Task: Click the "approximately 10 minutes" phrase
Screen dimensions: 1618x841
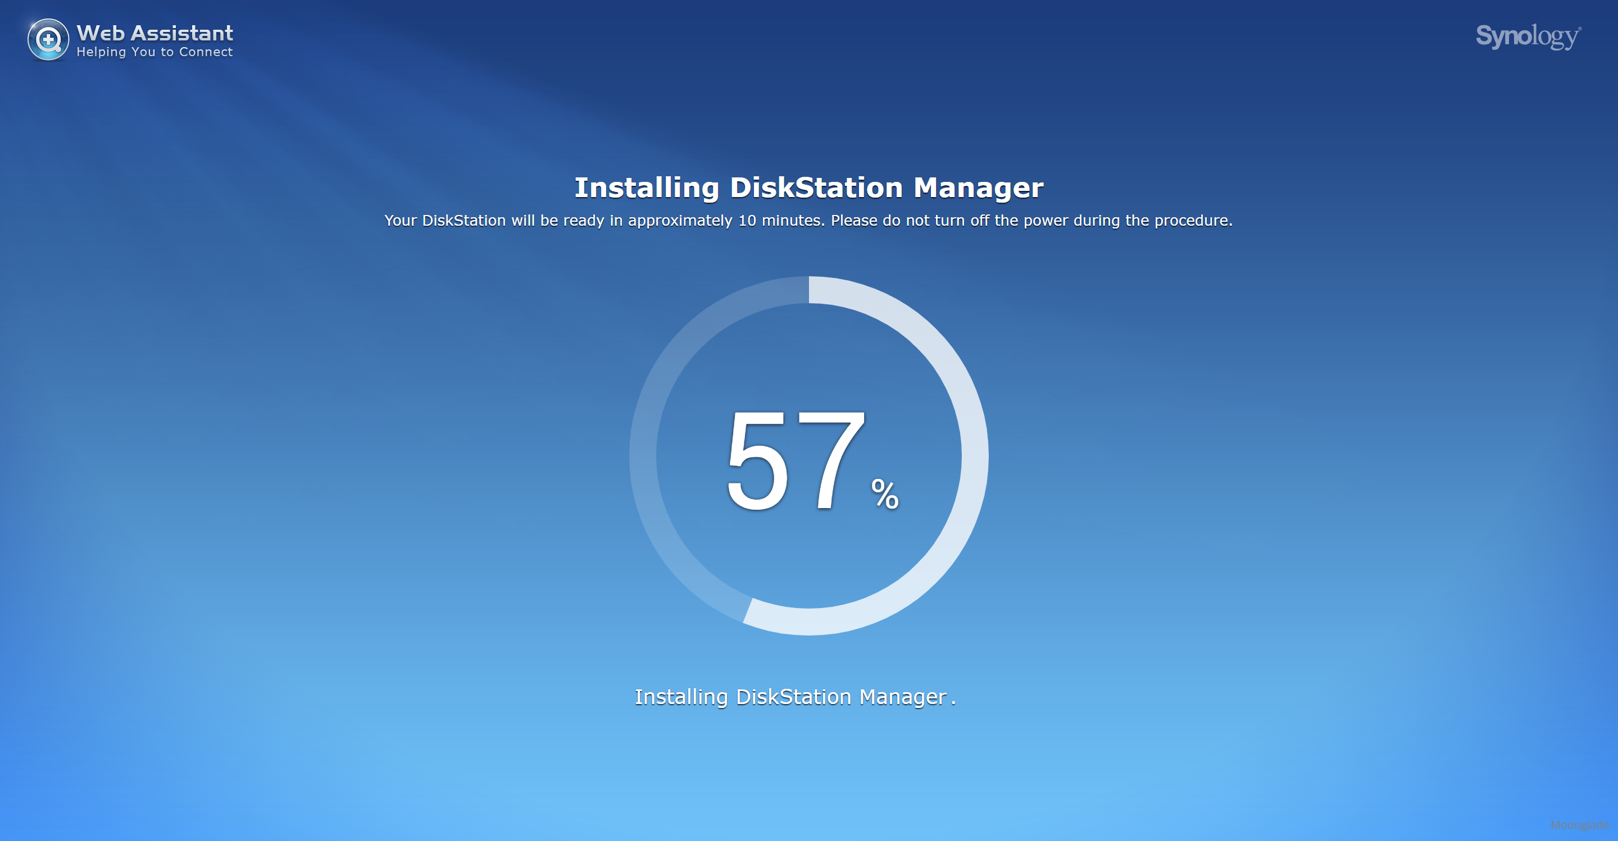Action: [x=725, y=220]
